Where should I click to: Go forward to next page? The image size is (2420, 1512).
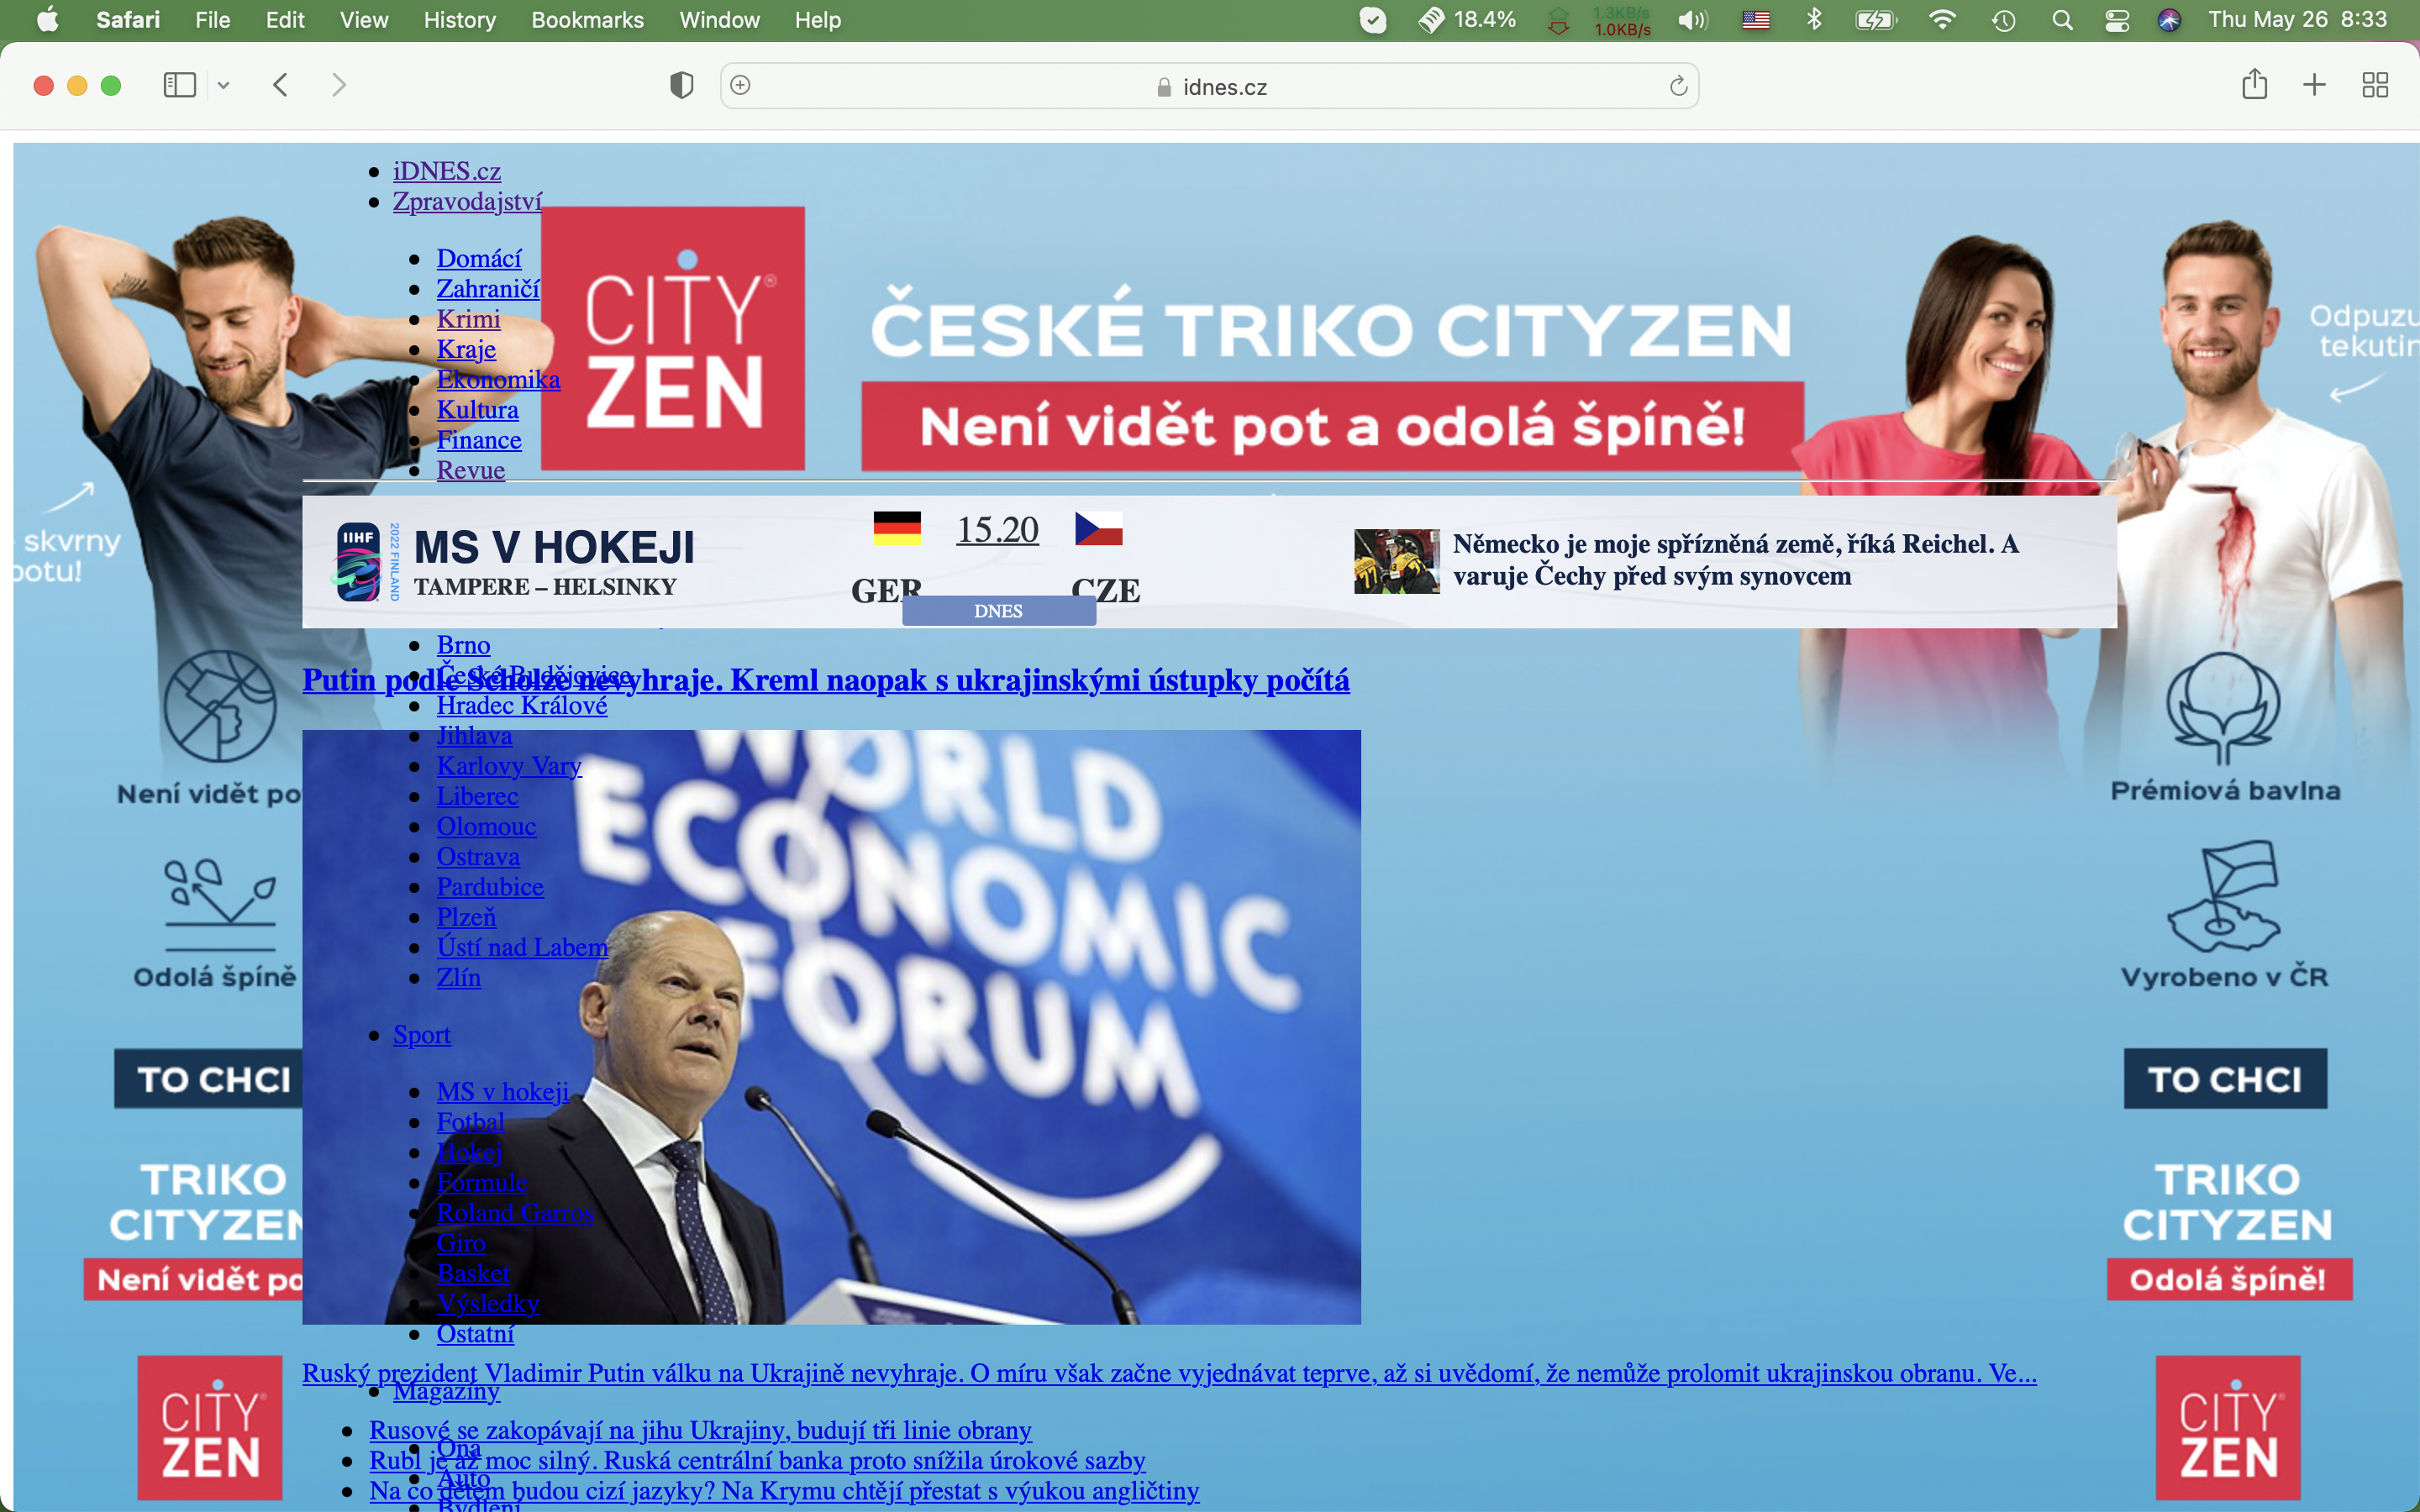pyautogui.click(x=339, y=85)
